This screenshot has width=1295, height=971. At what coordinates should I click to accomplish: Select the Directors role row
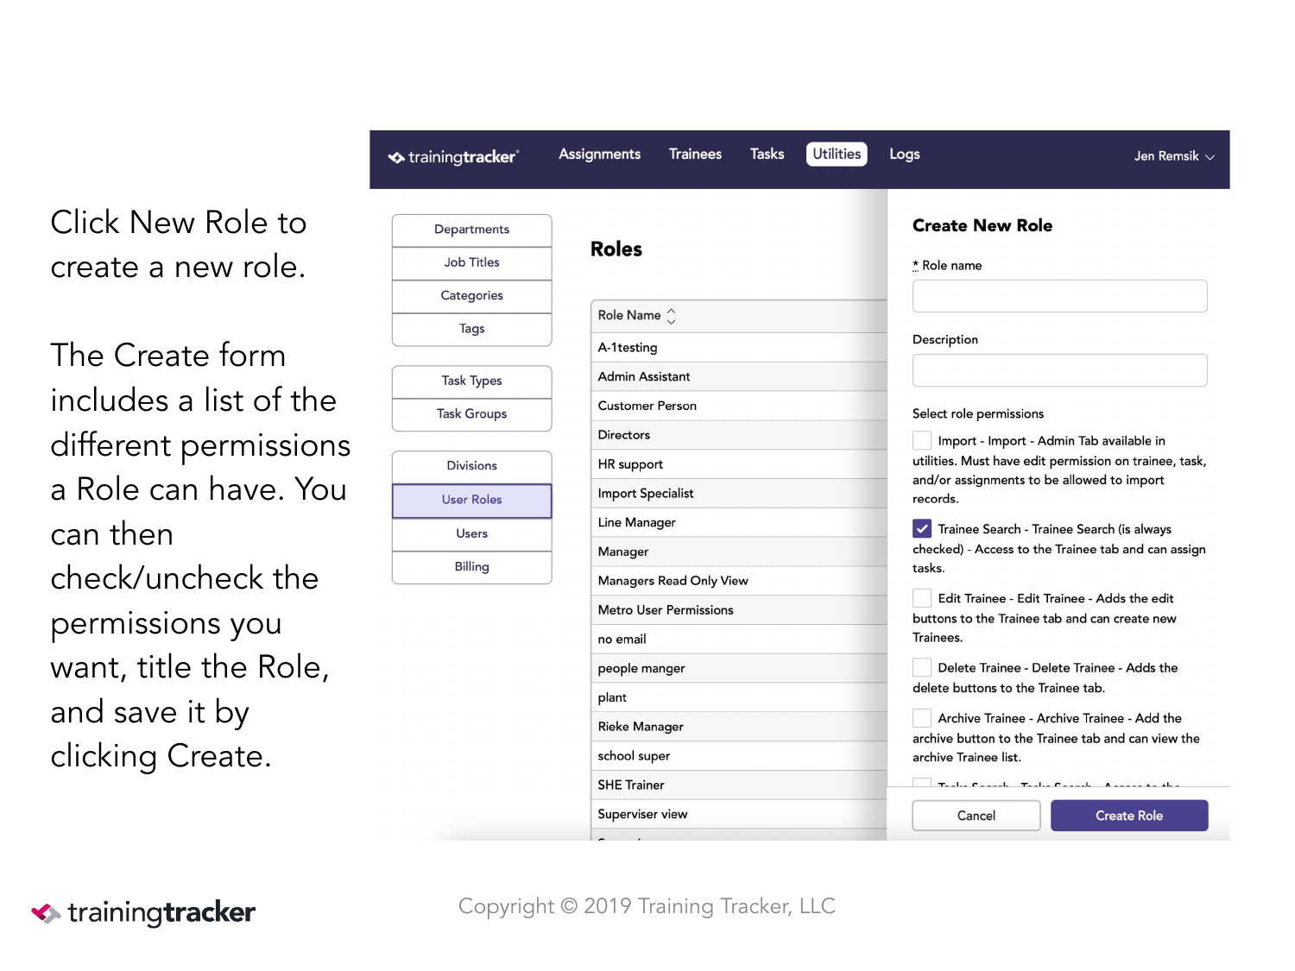click(739, 435)
